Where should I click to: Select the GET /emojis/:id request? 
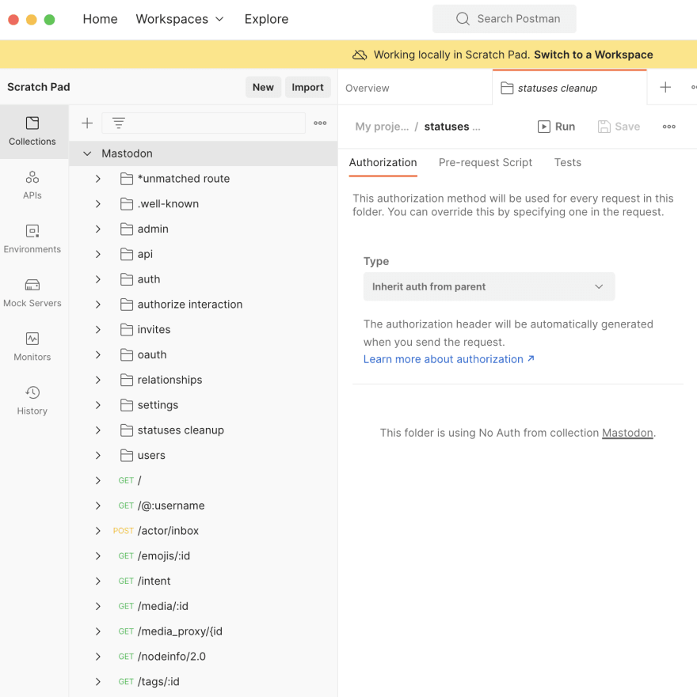click(x=164, y=555)
